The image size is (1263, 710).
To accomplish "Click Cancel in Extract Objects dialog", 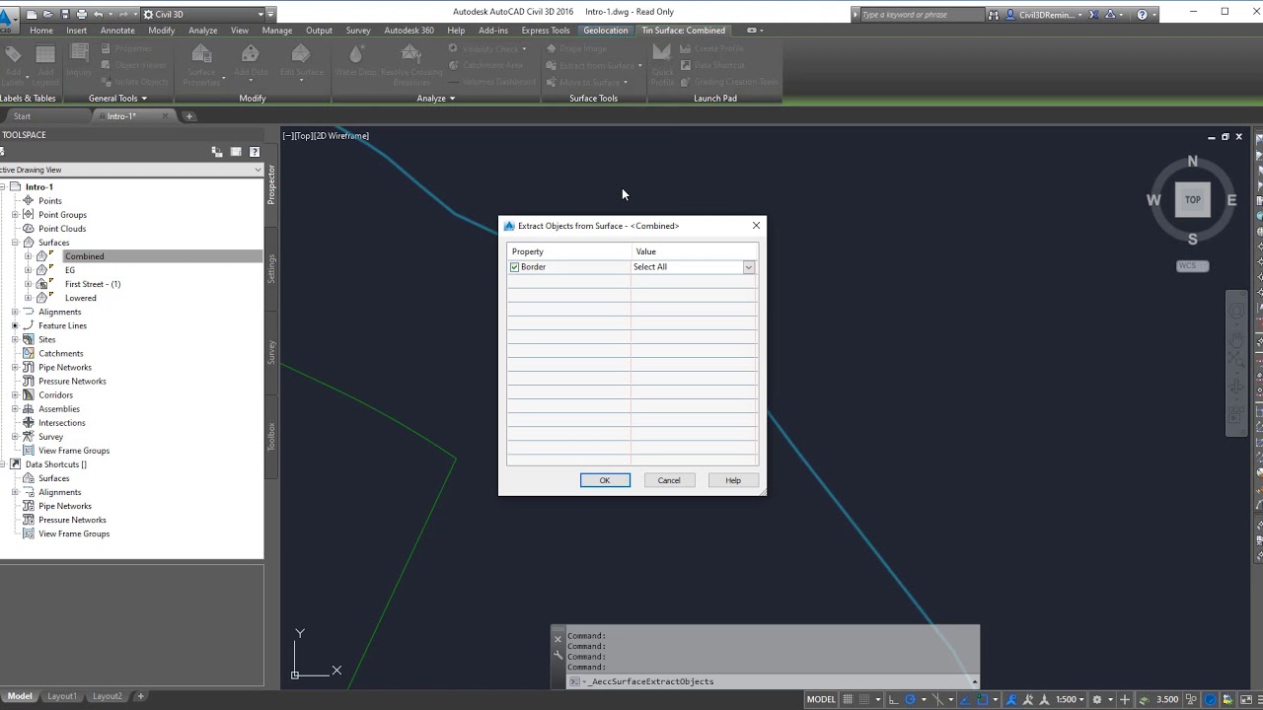I will point(669,480).
